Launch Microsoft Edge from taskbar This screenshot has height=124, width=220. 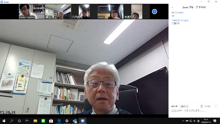point(59,121)
